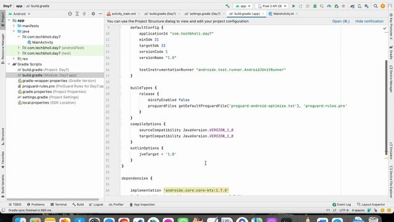Collapse the Gradle Scripts node
The height and width of the screenshot is (222, 394).
9,64
